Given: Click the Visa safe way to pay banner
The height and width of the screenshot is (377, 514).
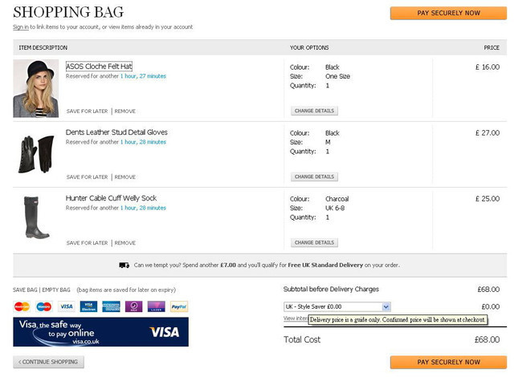Looking at the screenshot, I should (x=100, y=332).
